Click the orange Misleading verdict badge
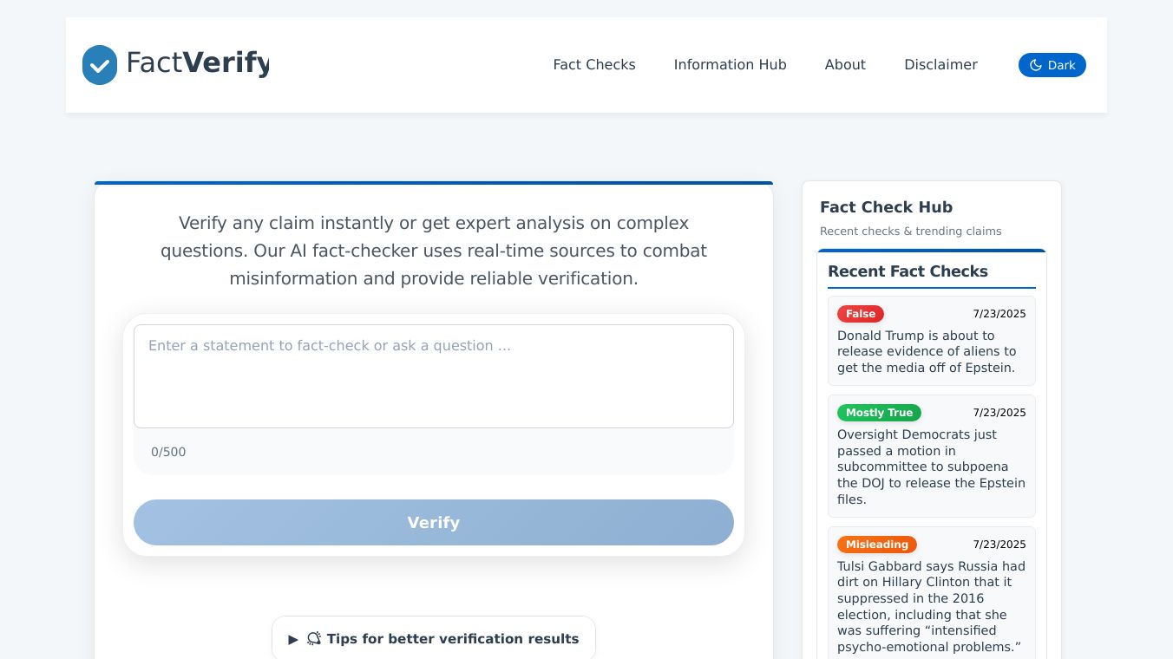The width and height of the screenshot is (1173, 659). click(x=876, y=545)
